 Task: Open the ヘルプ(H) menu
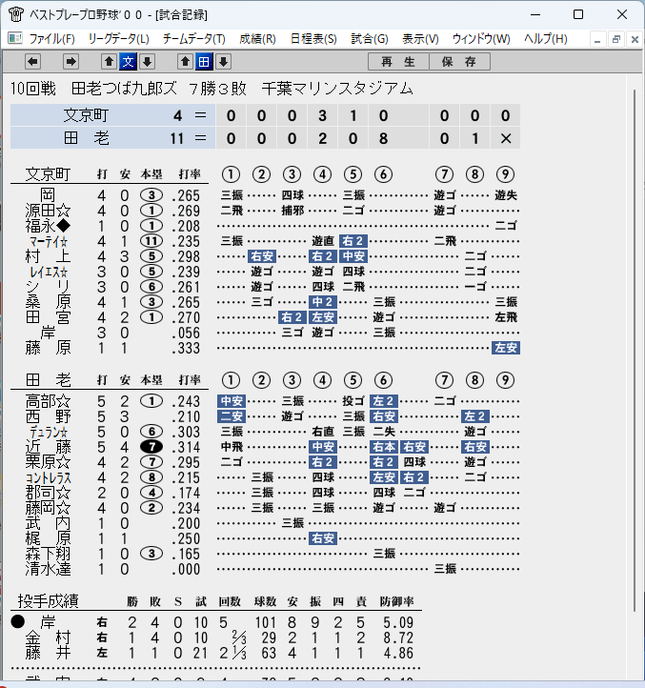coord(545,39)
